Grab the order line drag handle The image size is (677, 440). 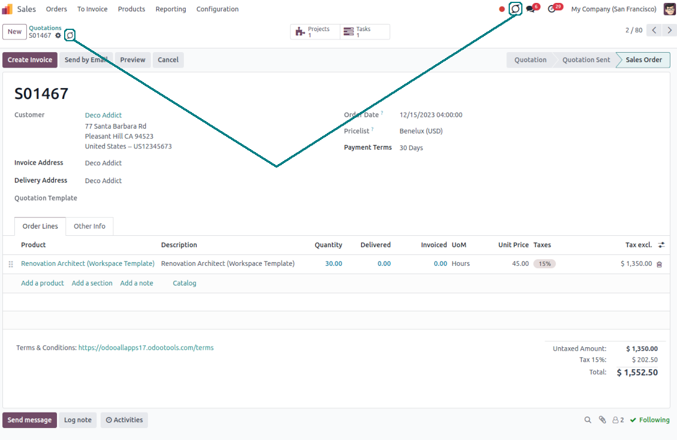(11, 264)
